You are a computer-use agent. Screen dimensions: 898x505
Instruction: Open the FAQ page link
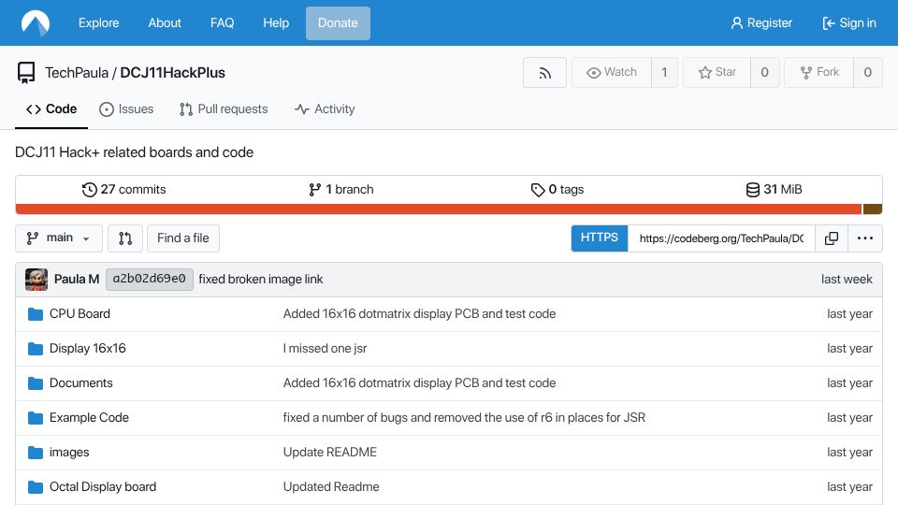(x=222, y=22)
